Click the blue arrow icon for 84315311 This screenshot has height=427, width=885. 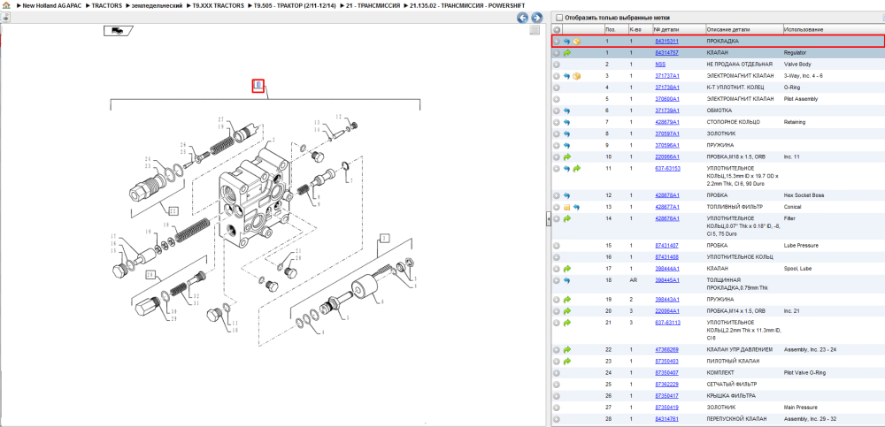pyautogui.click(x=567, y=42)
